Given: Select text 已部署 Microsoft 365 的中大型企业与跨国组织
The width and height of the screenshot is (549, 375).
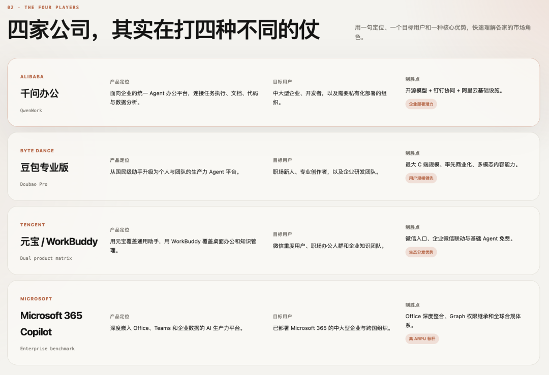Looking at the screenshot, I should pos(332,328).
